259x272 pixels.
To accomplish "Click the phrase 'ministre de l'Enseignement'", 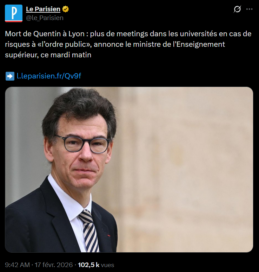I will coord(179,44).
